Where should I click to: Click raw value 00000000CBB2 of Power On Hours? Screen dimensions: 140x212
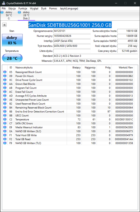[x=124, y=76]
